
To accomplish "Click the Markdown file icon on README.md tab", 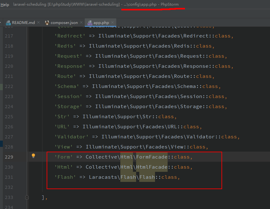I will [8, 23].
